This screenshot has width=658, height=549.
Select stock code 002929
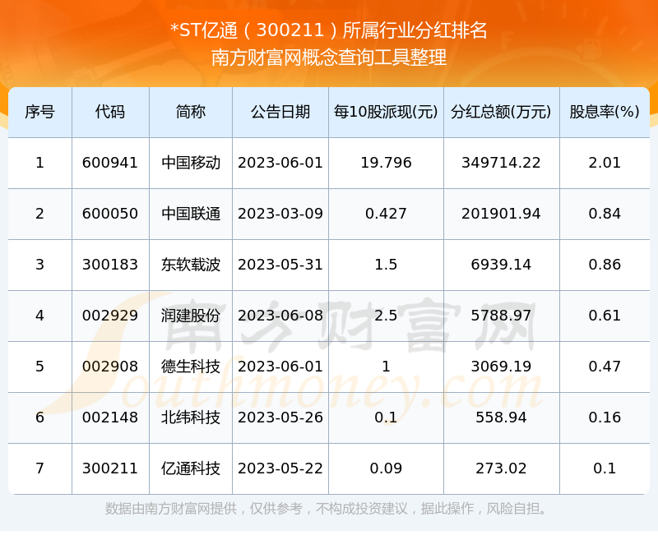(110, 316)
